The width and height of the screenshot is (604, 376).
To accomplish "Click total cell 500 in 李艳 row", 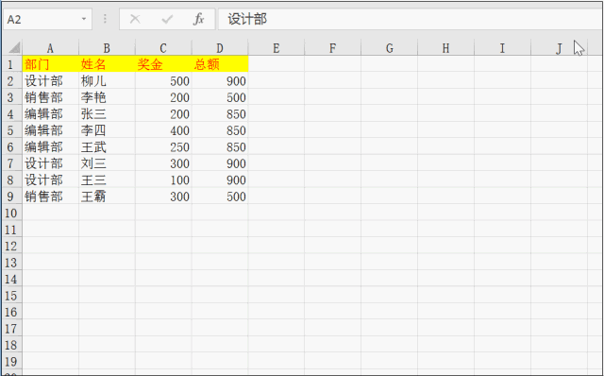I will 220,97.
